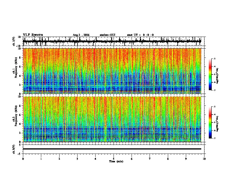
Task: Click the ch.2 spectrogram panel
Action: [x=112, y=119]
